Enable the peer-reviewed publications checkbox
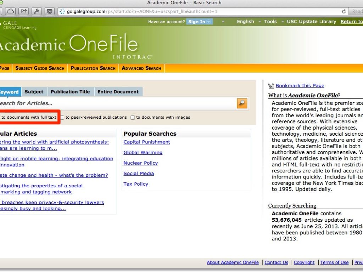Screen dimensions: 363x272 (x=62, y=118)
